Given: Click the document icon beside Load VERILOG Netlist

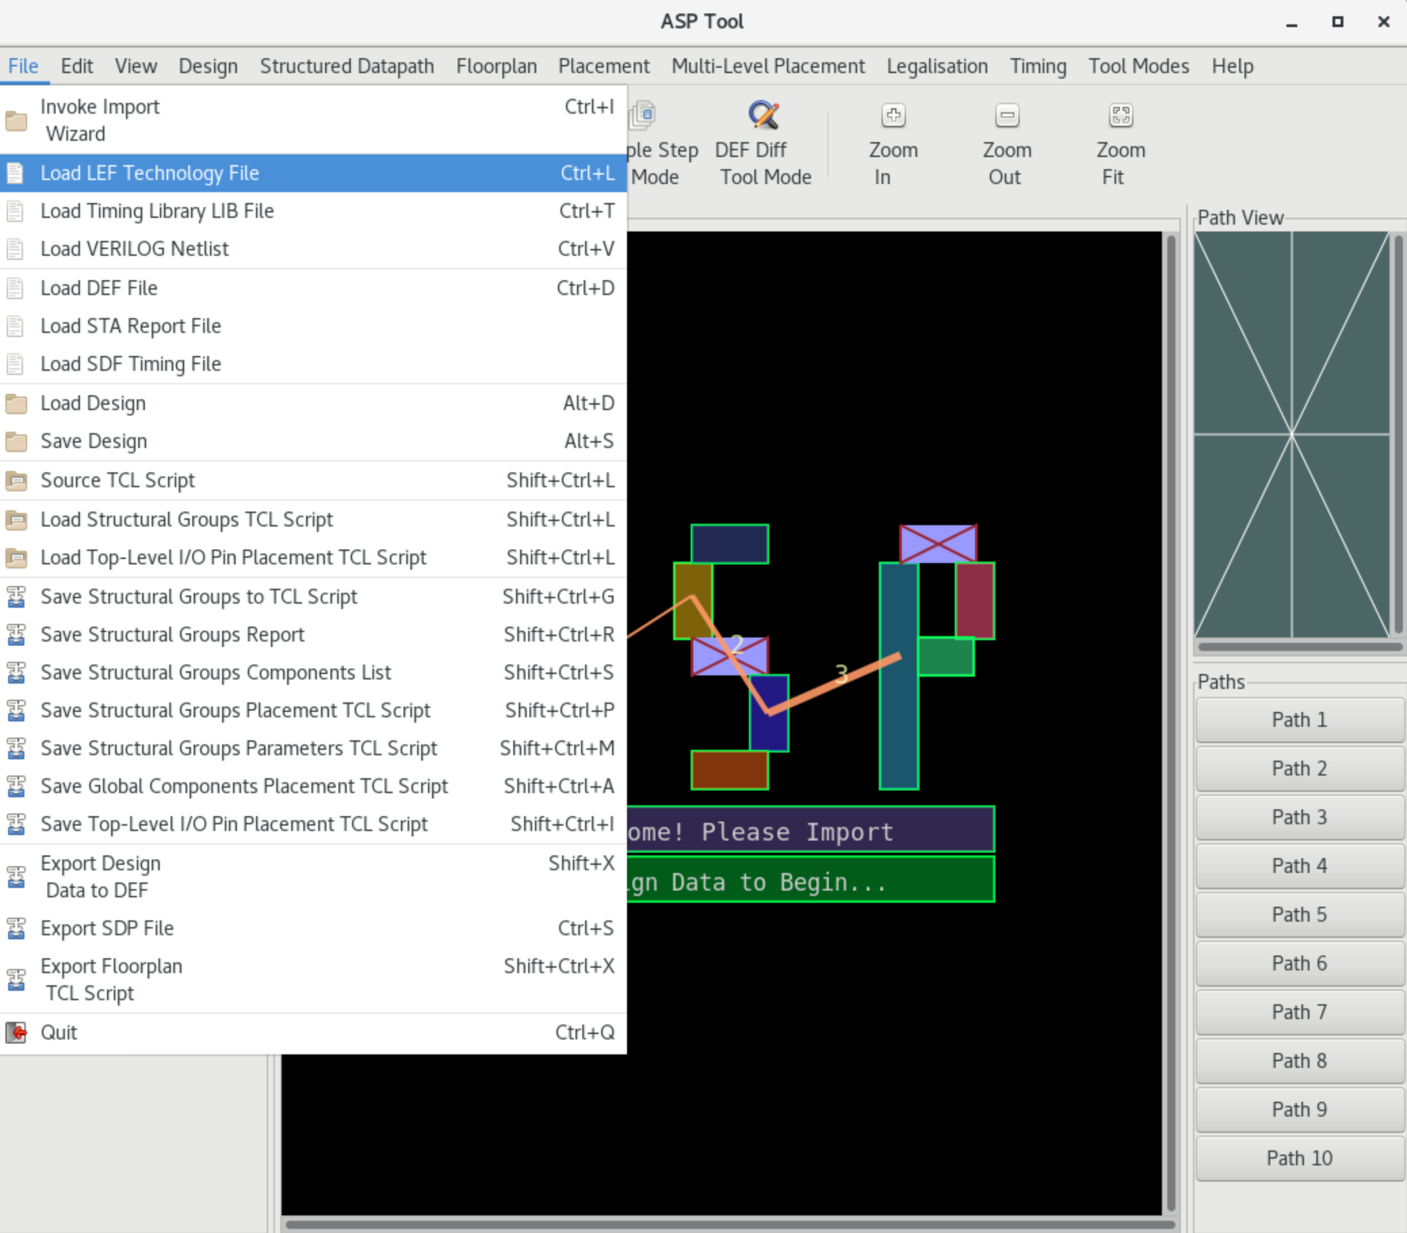Looking at the screenshot, I should [x=15, y=248].
